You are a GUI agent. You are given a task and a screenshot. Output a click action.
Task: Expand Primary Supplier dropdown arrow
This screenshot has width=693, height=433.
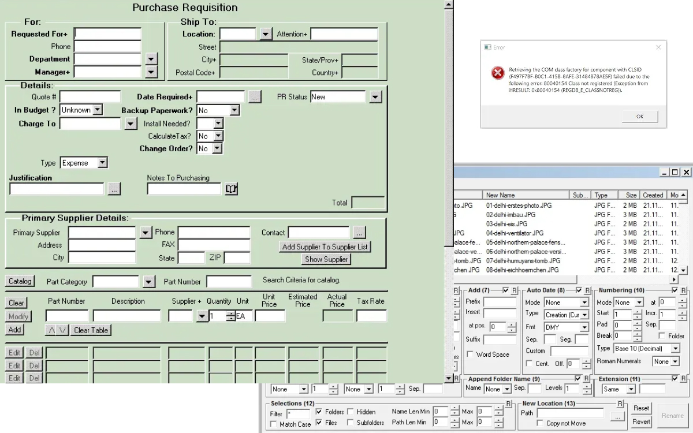tap(146, 233)
